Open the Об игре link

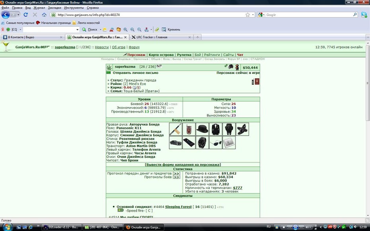click(x=119, y=47)
